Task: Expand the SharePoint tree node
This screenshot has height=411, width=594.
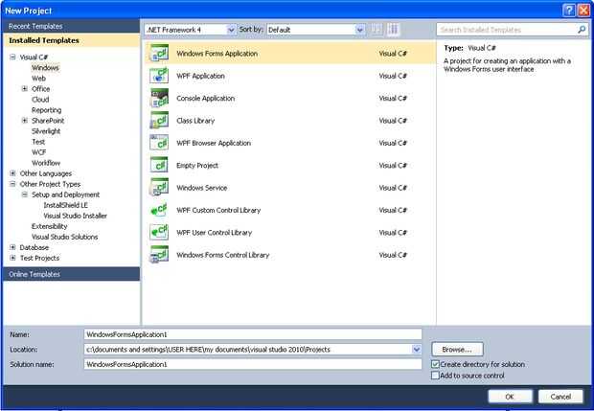Action: (x=25, y=121)
